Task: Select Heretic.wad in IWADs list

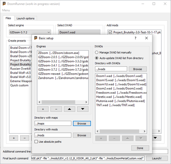Action: (121, 97)
